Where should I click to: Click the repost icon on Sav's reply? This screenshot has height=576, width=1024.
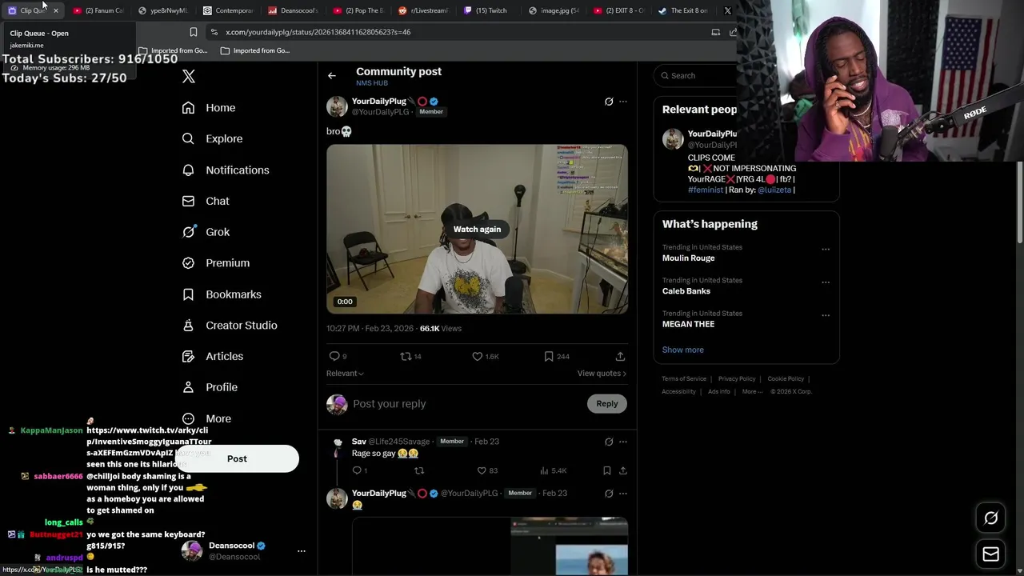tap(419, 470)
